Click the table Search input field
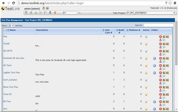178x112 pixels. click(159, 25)
